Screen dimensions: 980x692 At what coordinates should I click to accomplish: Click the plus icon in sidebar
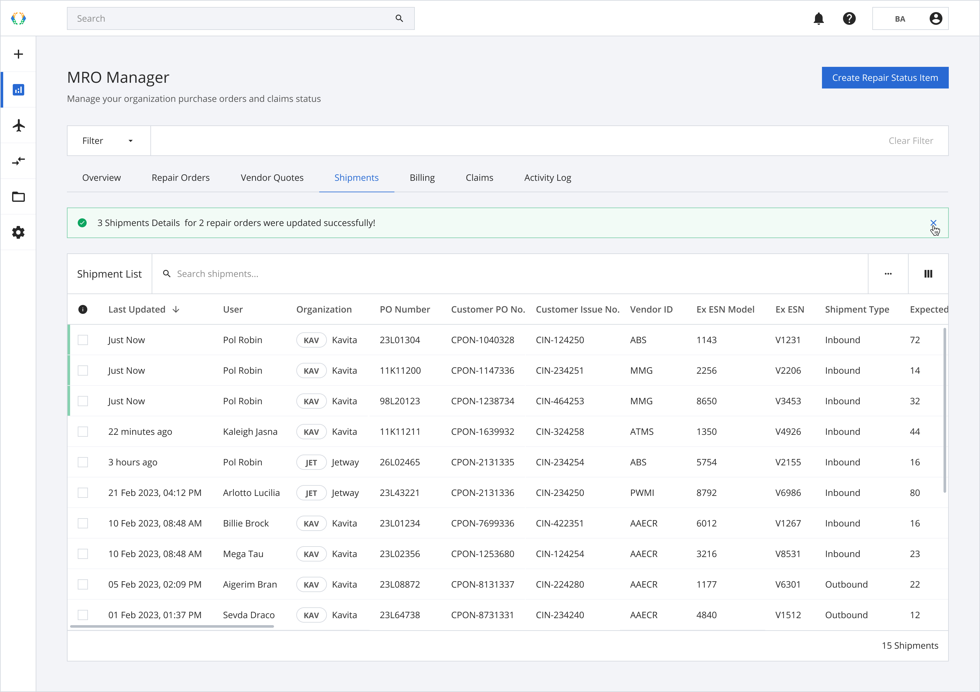click(18, 54)
